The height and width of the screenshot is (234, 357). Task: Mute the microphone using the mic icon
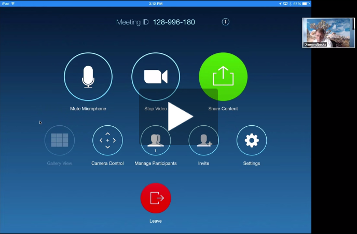pos(88,77)
